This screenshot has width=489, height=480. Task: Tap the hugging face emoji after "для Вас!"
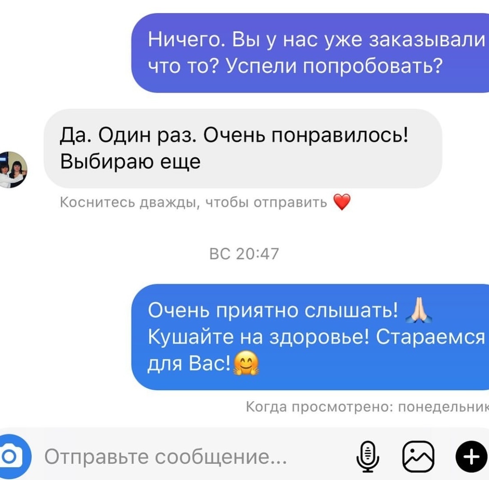click(x=246, y=363)
